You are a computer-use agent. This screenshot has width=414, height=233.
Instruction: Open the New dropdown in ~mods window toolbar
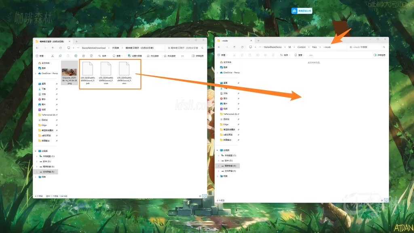[222, 55]
